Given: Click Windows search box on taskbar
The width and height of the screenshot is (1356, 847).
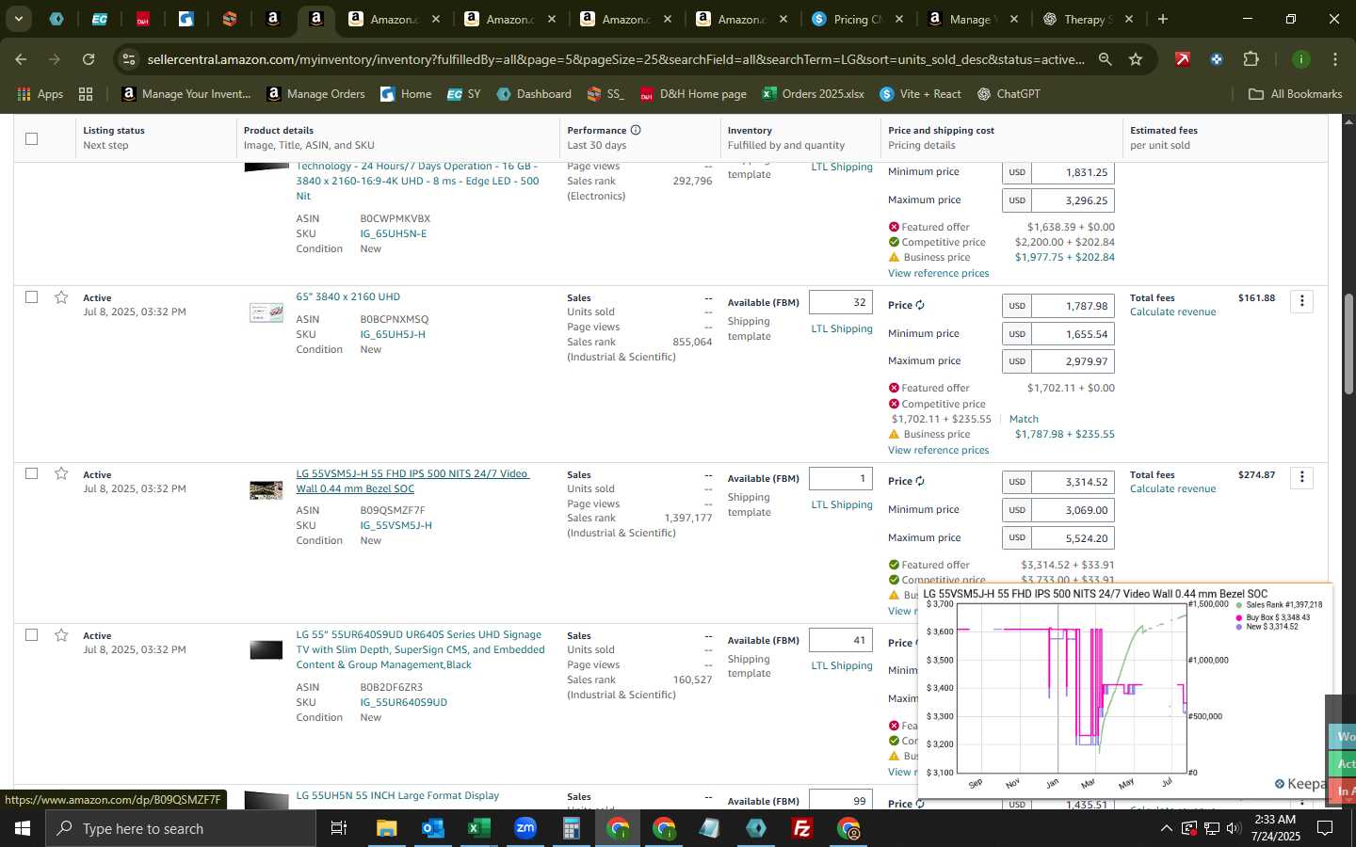Looking at the screenshot, I should (x=181, y=828).
